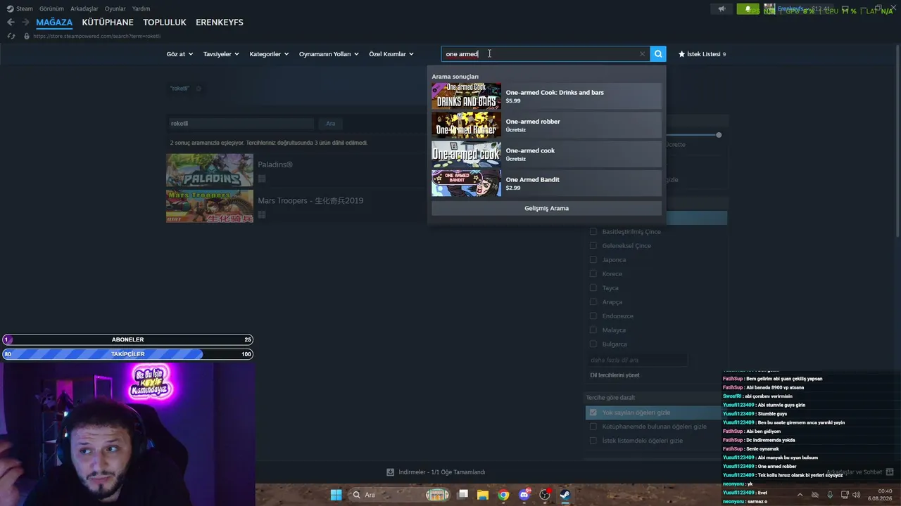Uncheck Yok sayılanı öğeleri gizle

(593, 413)
